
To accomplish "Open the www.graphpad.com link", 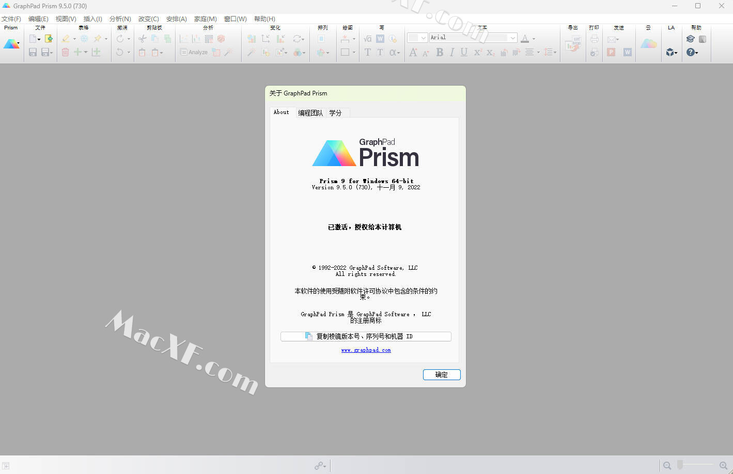I will 366,350.
